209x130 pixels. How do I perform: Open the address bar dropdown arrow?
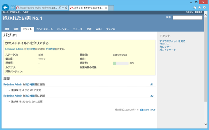63,8
